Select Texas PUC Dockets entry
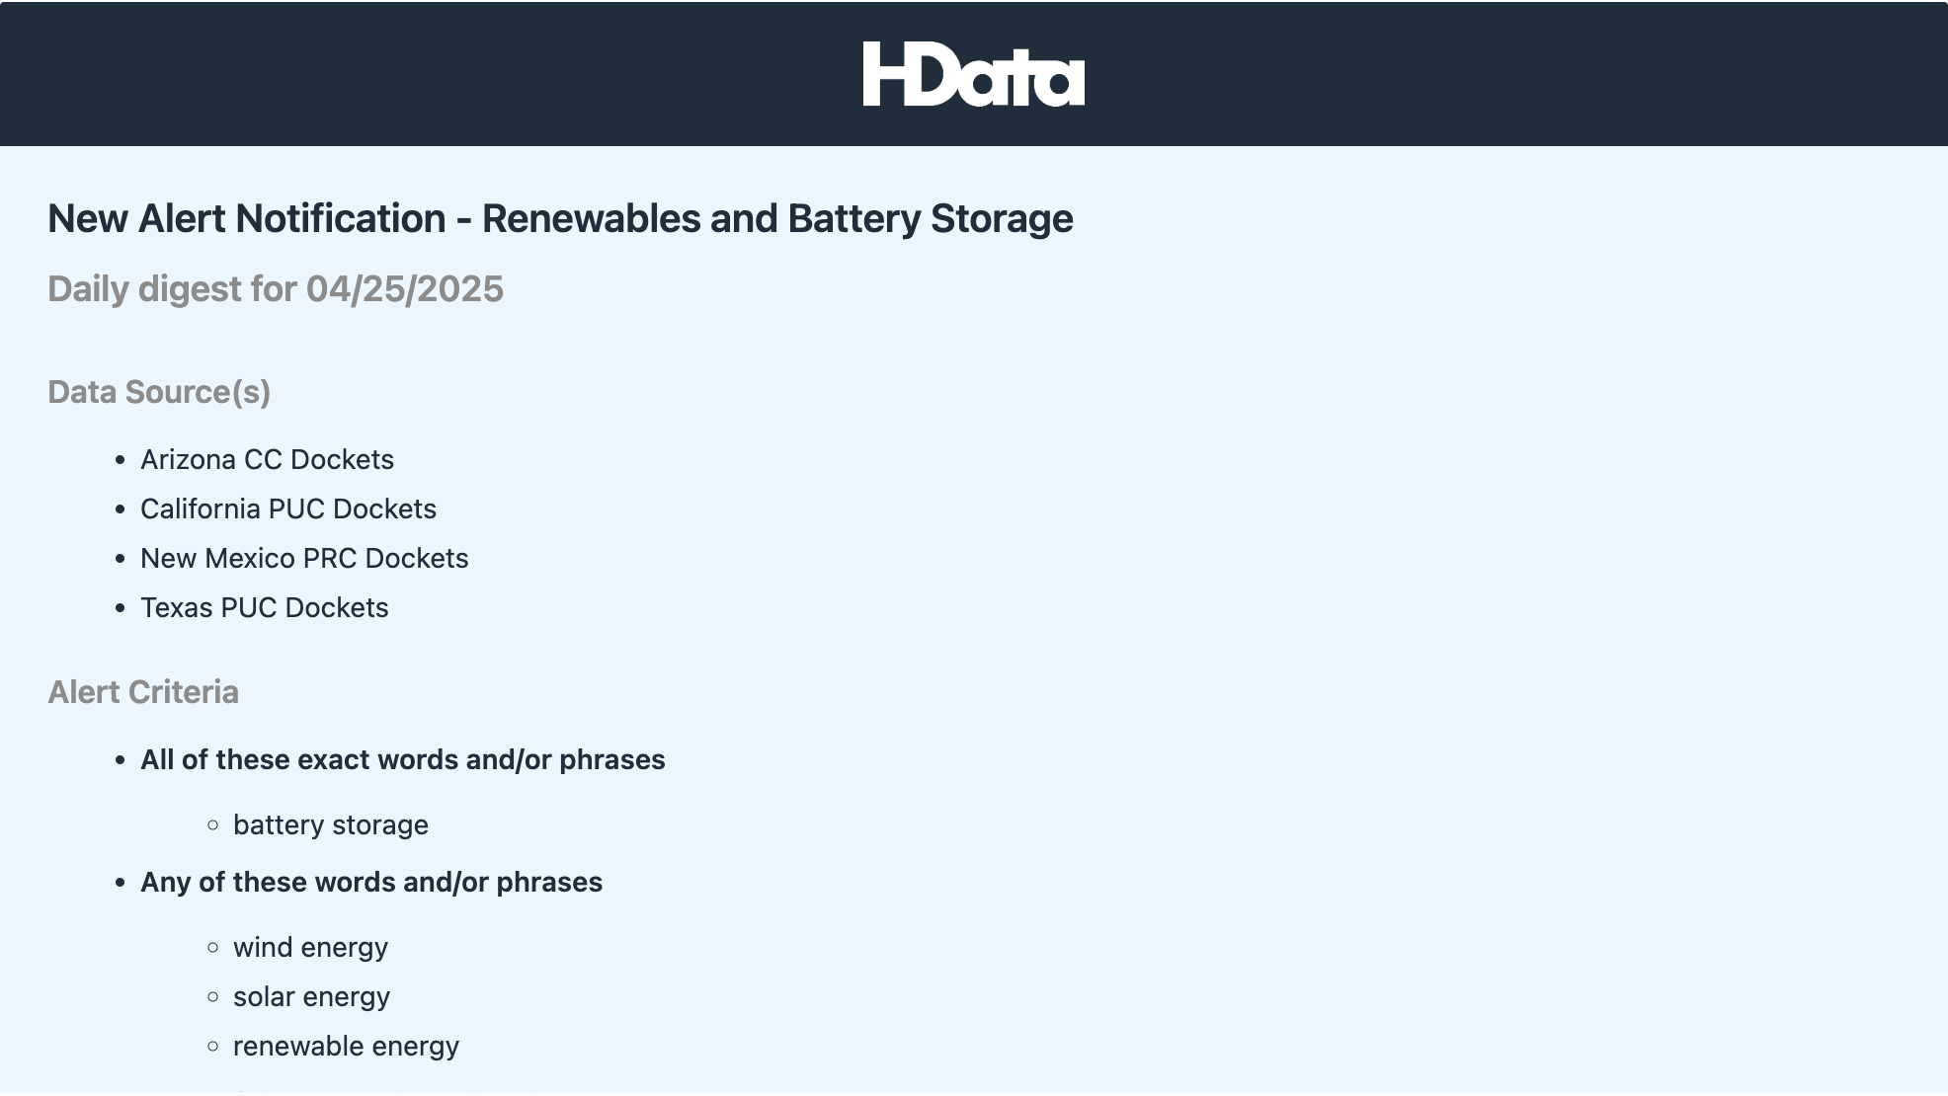The height and width of the screenshot is (1096, 1948). [x=264, y=607]
